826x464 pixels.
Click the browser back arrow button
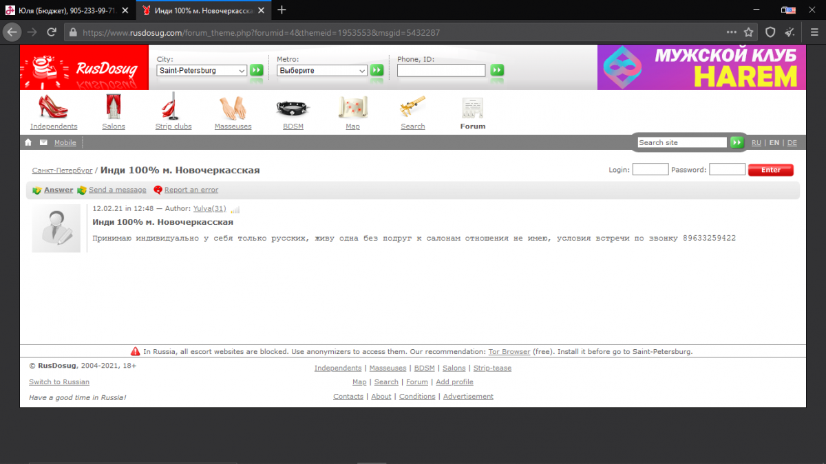tap(12, 32)
